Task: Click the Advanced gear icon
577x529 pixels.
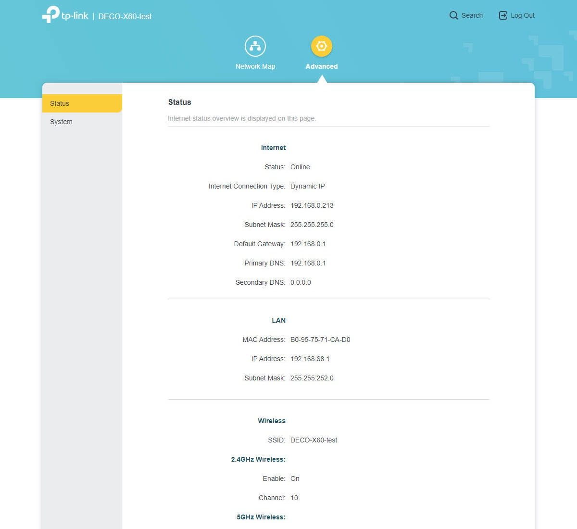Action: [322, 46]
